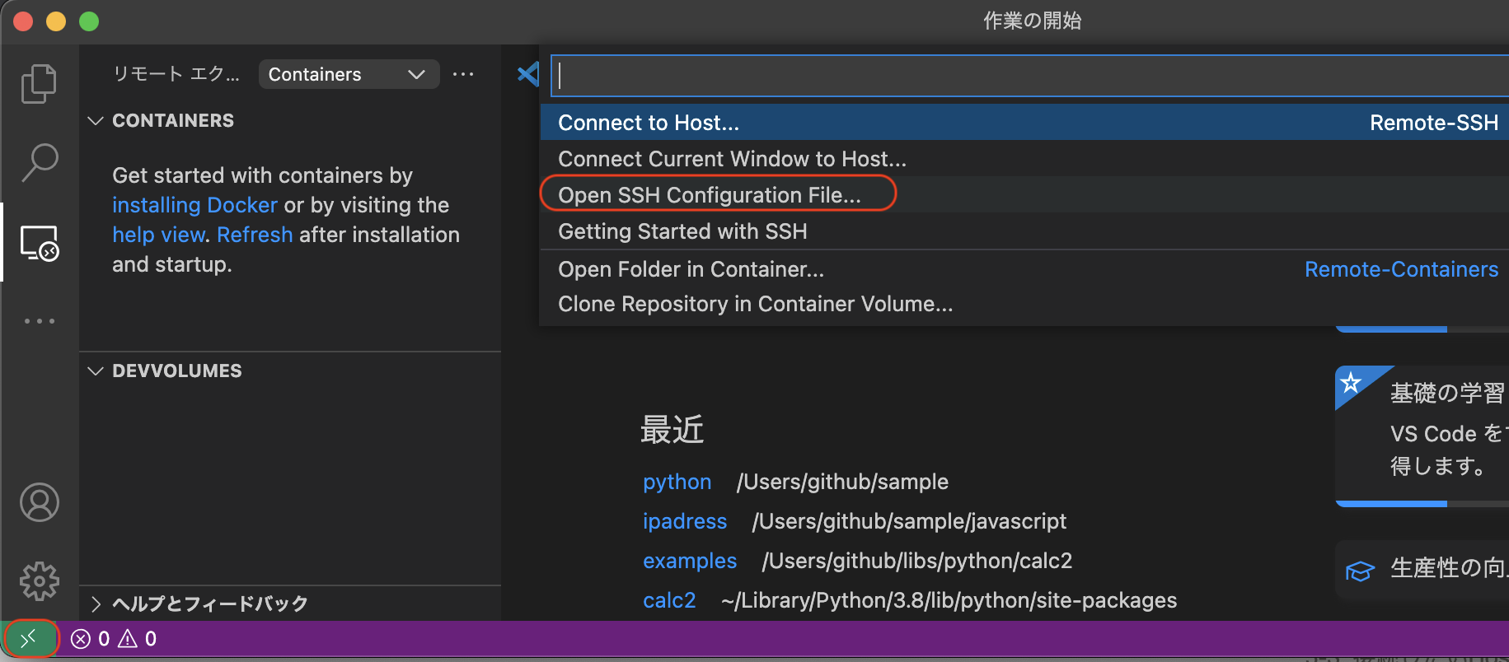Open the 基礎の学習 walkthrough card
The width and height of the screenshot is (1509, 662).
pyautogui.click(x=1422, y=436)
